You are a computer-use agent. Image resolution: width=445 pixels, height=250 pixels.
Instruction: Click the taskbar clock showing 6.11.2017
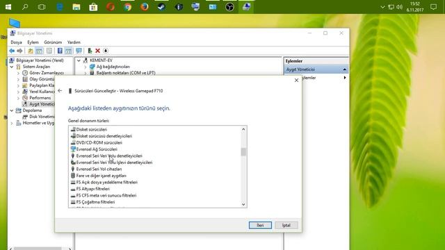click(414, 7)
